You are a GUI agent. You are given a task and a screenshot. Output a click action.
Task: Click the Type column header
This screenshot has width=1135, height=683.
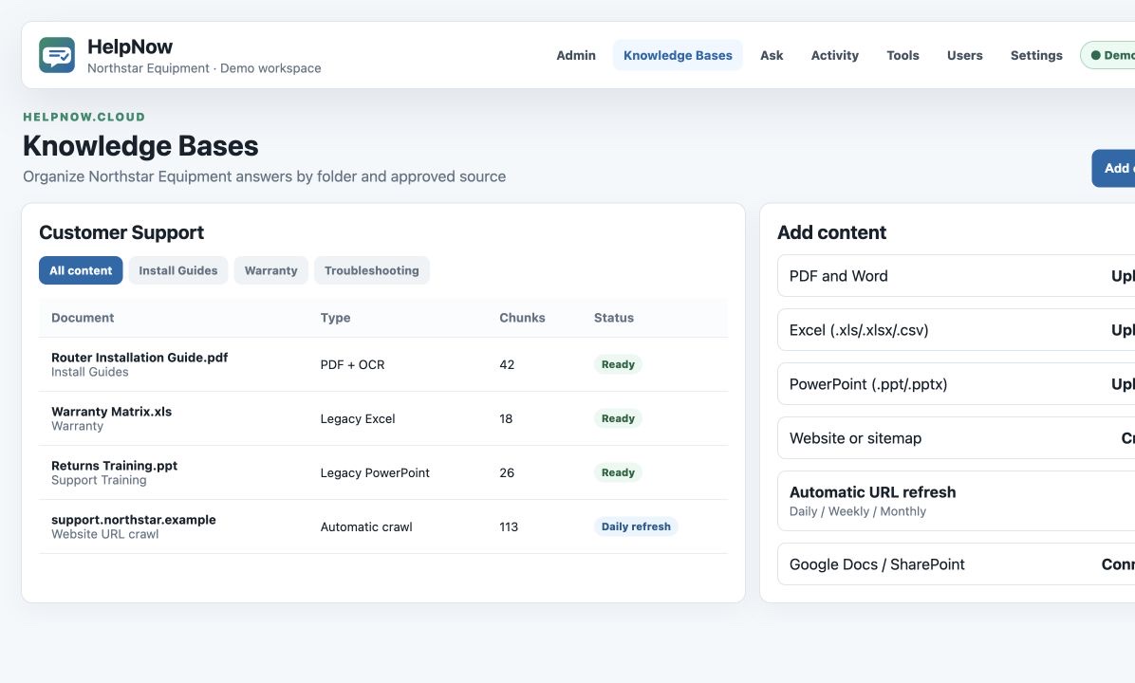335,318
